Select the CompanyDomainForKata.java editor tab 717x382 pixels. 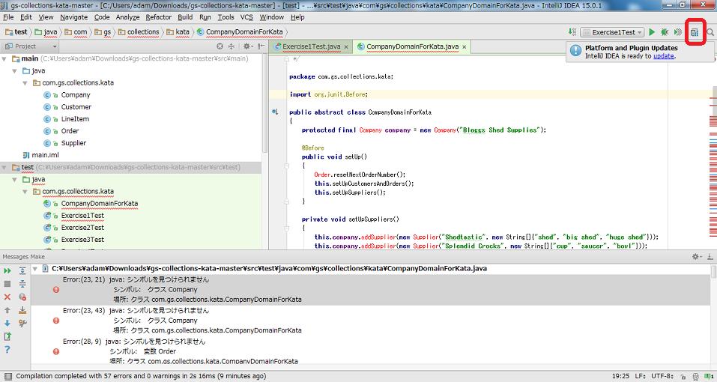click(413, 46)
